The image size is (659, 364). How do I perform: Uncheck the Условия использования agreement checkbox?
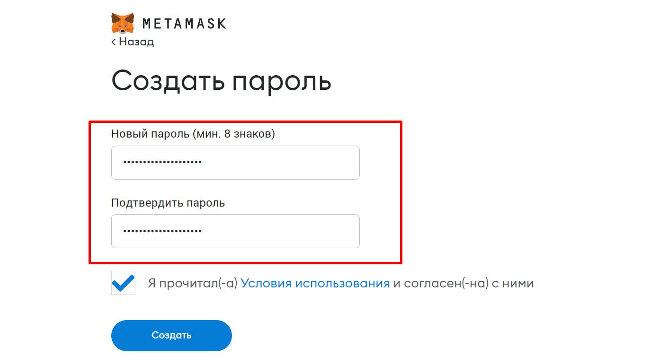pos(123,283)
